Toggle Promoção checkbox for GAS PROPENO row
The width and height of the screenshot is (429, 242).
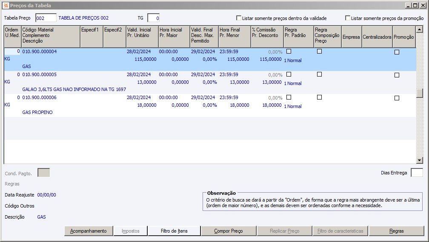(397, 98)
